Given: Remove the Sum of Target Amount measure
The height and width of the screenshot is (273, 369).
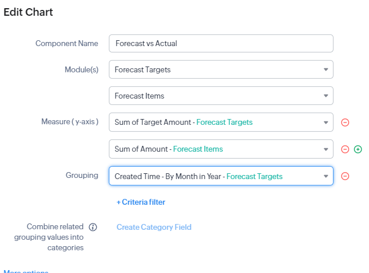Looking at the screenshot, I should coord(345,123).
